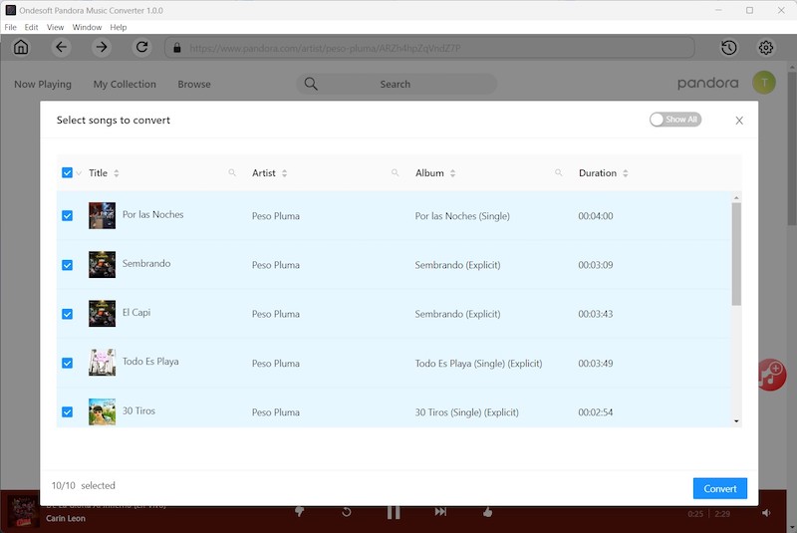Uncheck the select-all header checkbox
Image resolution: width=797 pixels, height=533 pixels.
[x=67, y=172]
